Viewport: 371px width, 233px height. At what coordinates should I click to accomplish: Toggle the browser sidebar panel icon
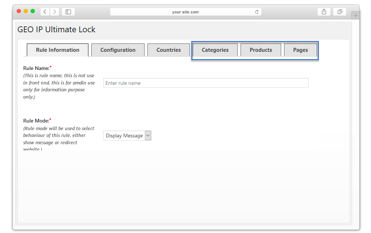(68, 12)
